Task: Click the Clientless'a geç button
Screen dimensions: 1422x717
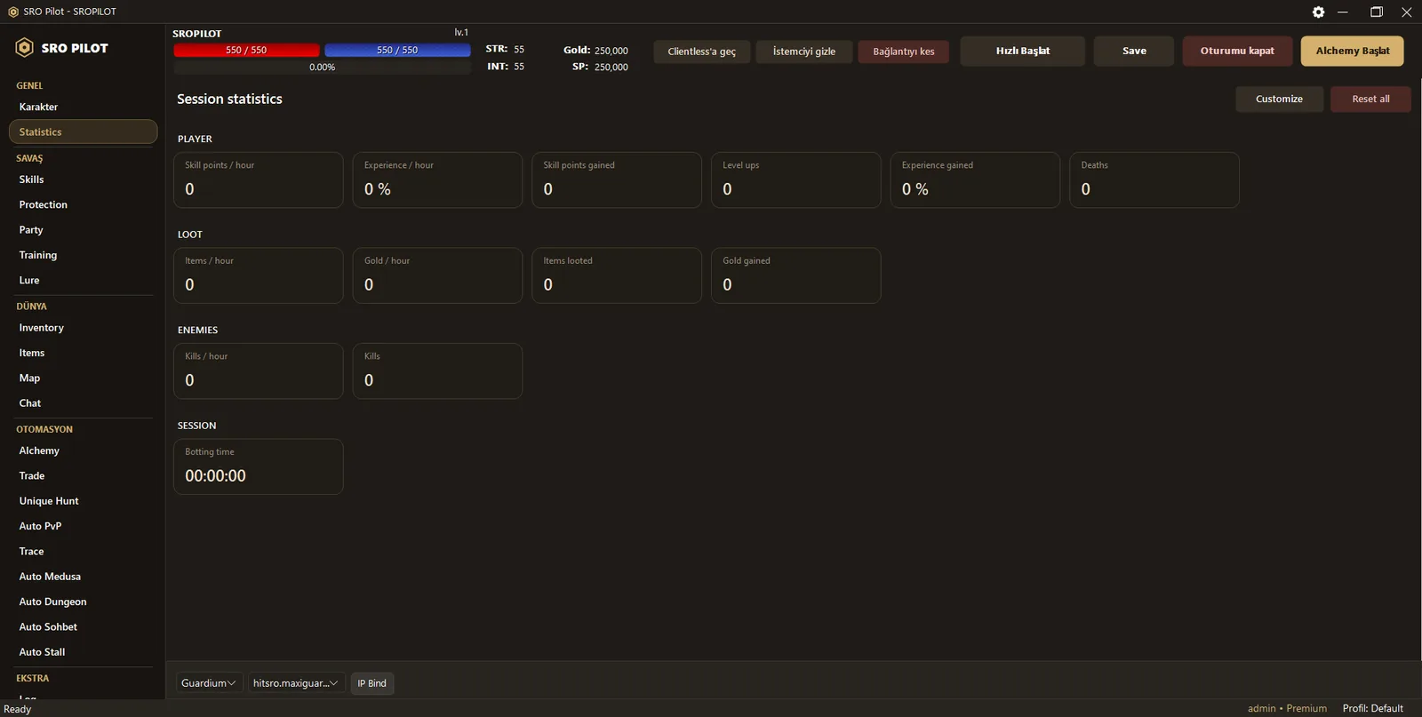Action: click(702, 52)
